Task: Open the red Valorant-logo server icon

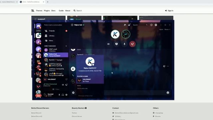Action: tap(39, 86)
